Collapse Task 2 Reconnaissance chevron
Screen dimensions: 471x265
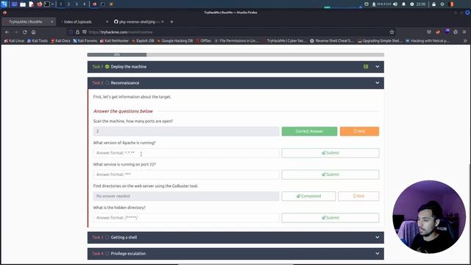point(378,83)
